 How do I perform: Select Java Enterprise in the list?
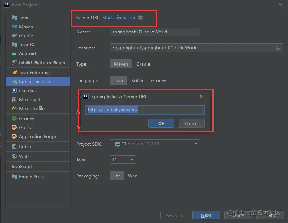pos(38,72)
